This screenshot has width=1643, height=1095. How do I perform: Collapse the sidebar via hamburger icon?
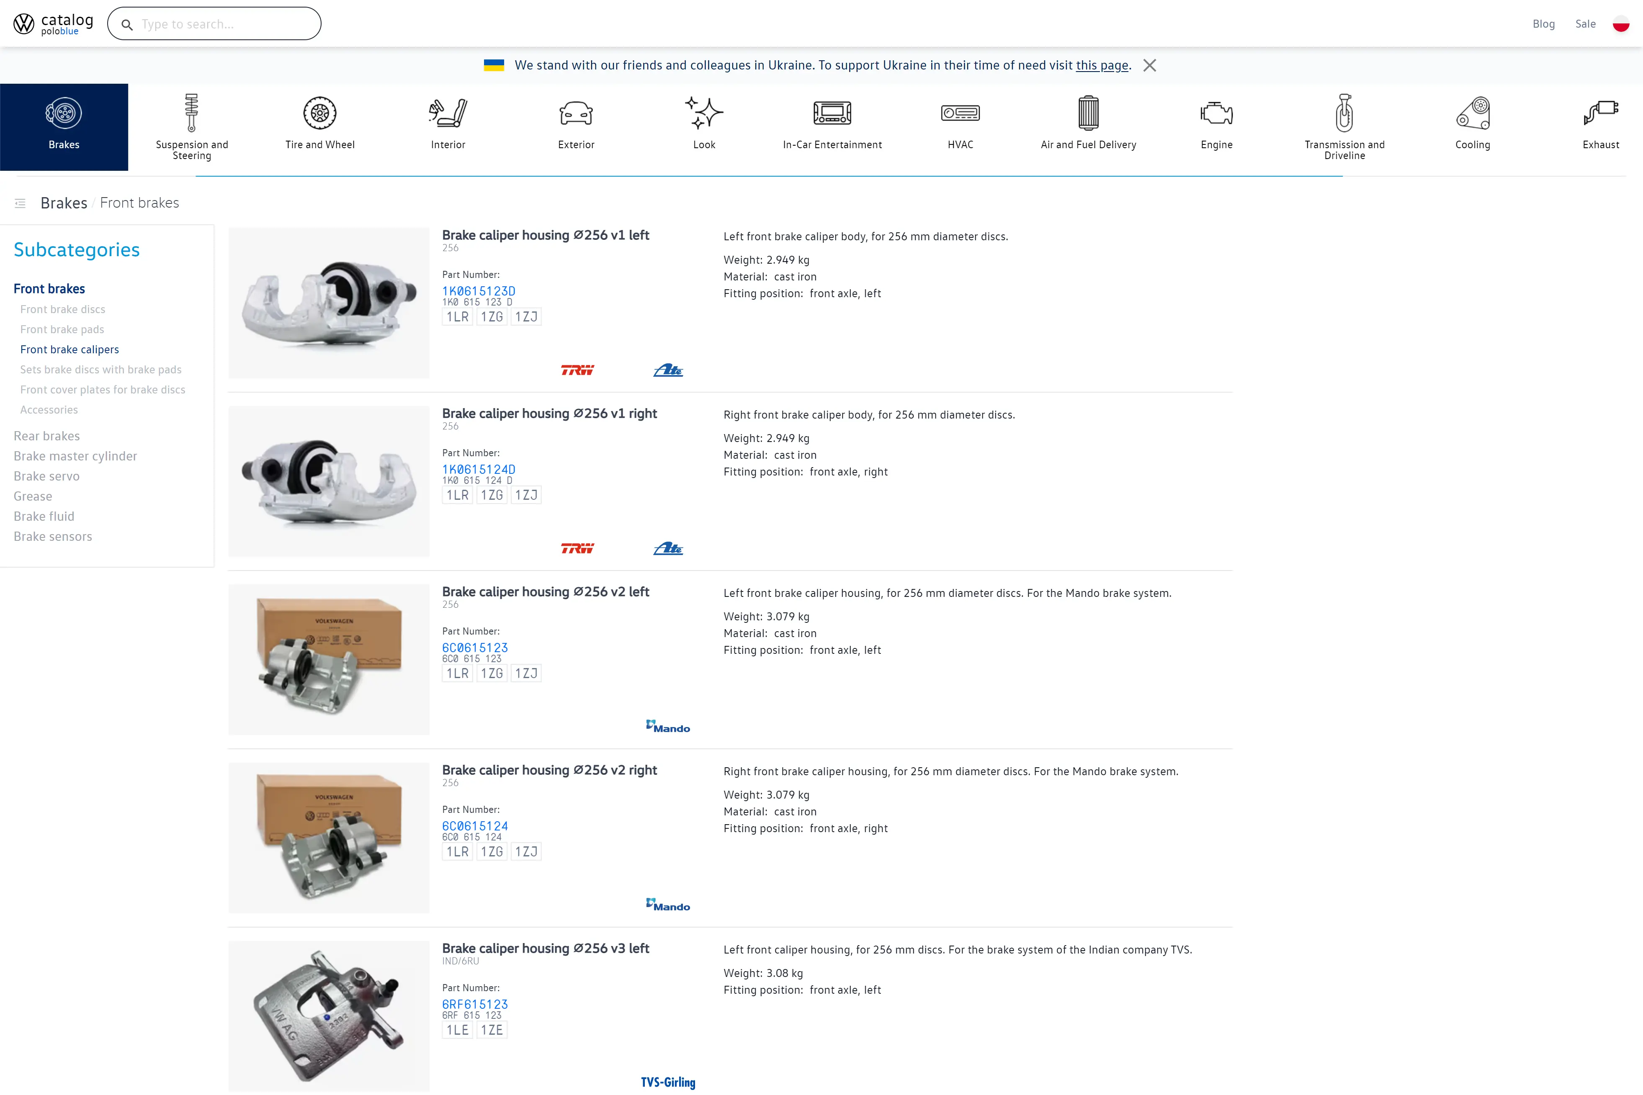click(x=20, y=203)
